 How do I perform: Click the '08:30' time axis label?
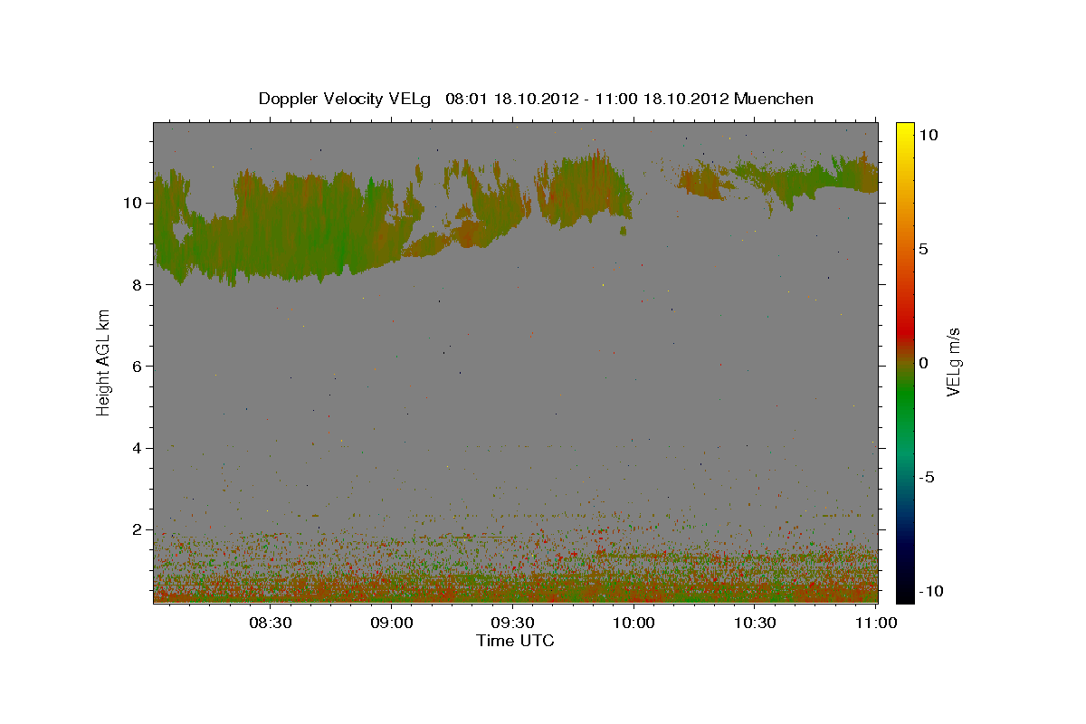click(271, 623)
